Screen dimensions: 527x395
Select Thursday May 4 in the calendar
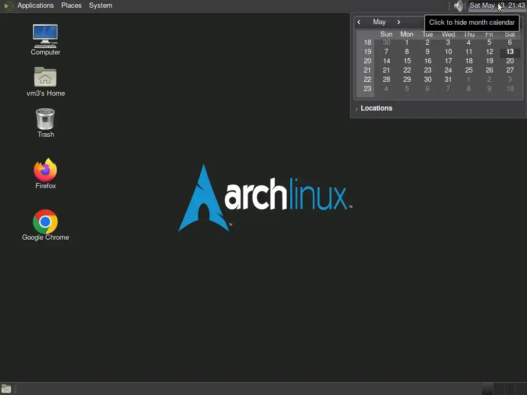pyautogui.click(x=468, y=42)
